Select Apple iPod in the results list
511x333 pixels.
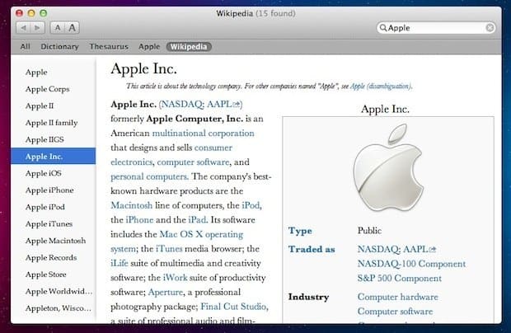54,207
